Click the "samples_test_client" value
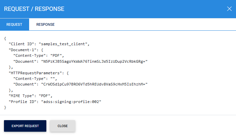This screenshot has height=136, width=236. click(64, 44)
